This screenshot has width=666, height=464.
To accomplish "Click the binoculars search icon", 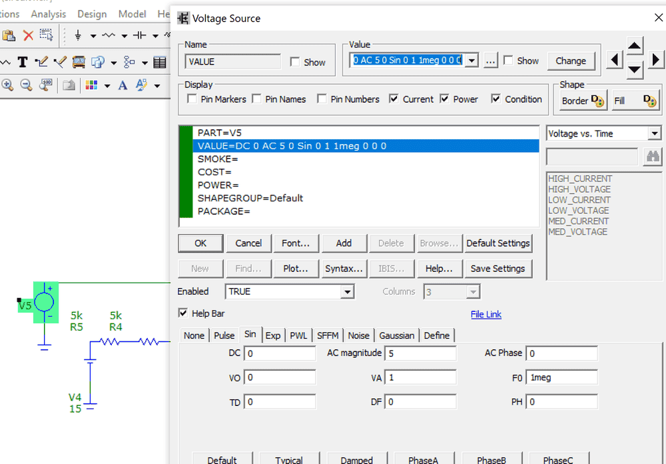I will tap(651, 156).
